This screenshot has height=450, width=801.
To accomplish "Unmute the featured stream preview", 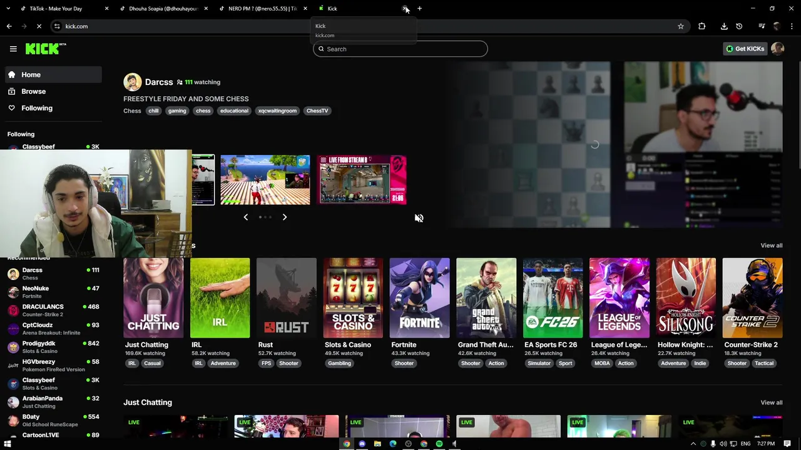I will coord(419,218).
